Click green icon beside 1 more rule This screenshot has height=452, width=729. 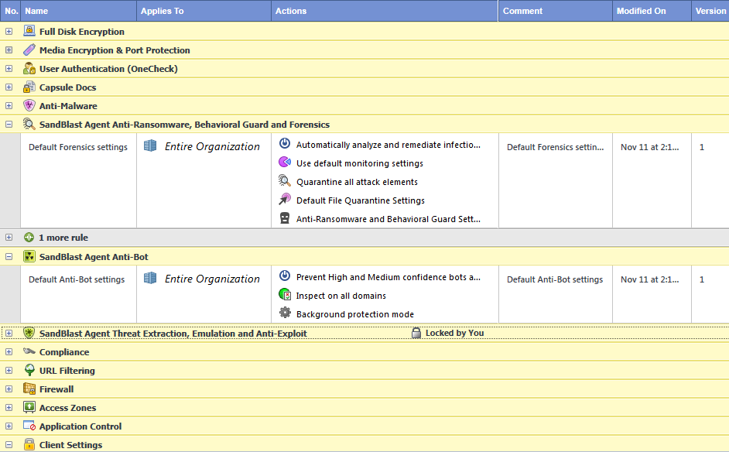pyautogui.click(x=29, y=237)
